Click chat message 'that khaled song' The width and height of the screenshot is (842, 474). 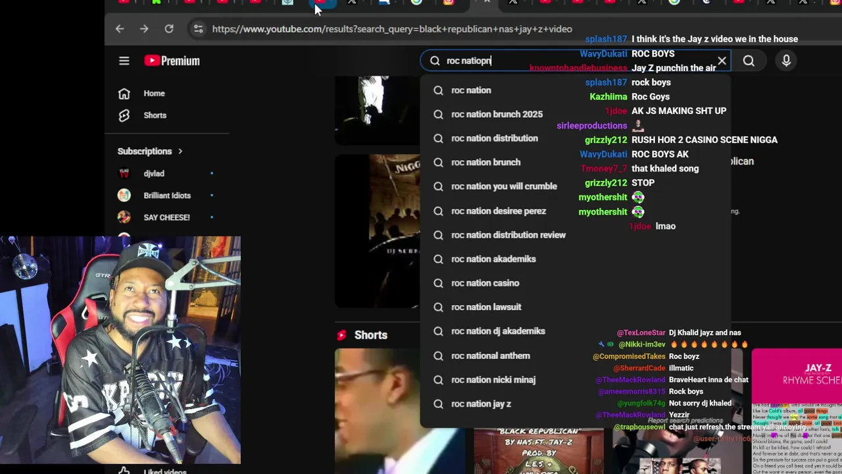[x=665, y=169]
